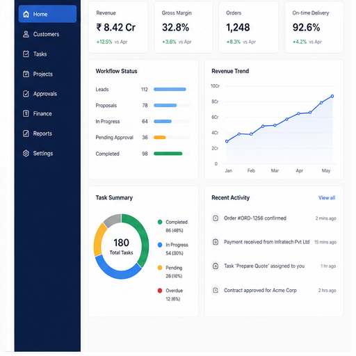The width and height of the screenshot is (356, 356).
Task: Click the first data point on Revenue Trend
Action: coord(227,141)
